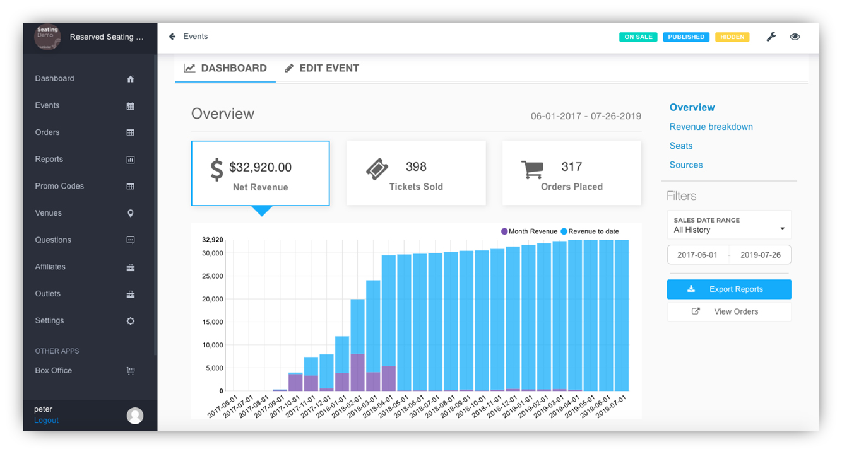842x454 pixels.
Task: Click the Reports chart icon in sidebar
Action: [130, 160]
